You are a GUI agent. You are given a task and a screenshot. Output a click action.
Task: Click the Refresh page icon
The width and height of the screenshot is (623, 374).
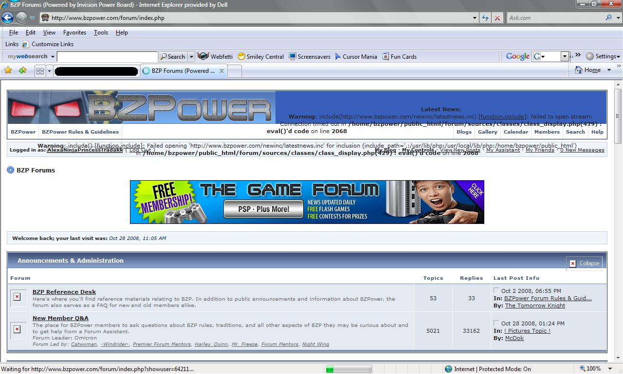(485, 18)
